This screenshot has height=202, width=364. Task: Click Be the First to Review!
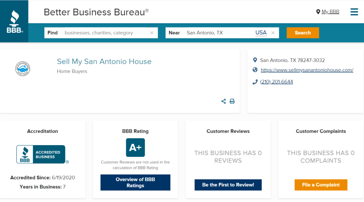(x=228, y=185)
